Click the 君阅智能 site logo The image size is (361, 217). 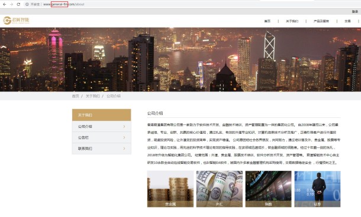[x=16, y=21]
